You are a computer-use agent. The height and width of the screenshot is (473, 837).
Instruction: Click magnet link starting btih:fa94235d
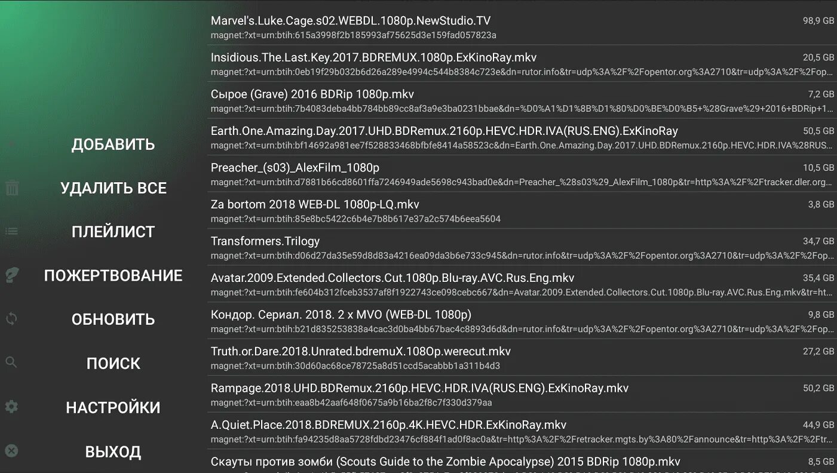click(x=522, y=440)
